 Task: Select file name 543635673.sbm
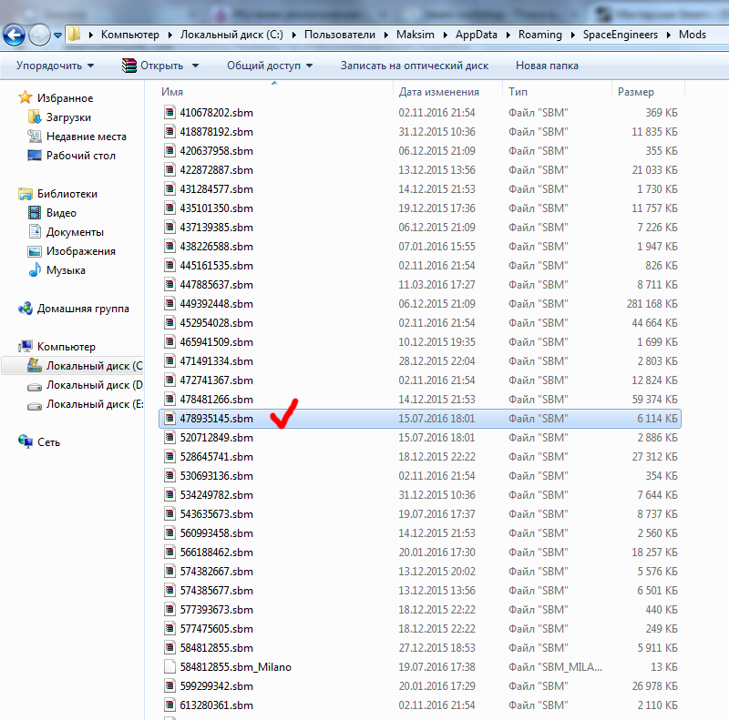point(217,514)
